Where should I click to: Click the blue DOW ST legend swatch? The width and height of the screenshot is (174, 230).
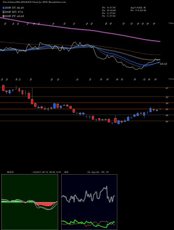[x=3, y=8]
